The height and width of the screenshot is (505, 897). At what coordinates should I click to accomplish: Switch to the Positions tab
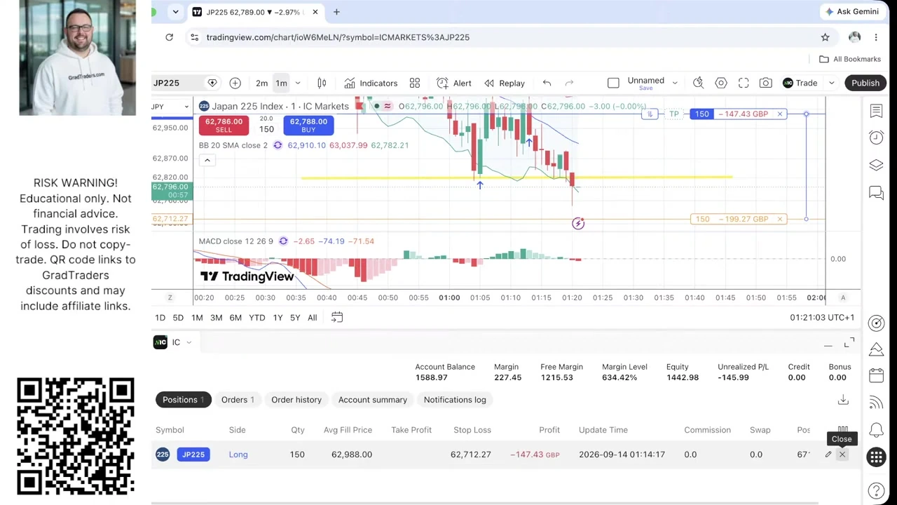point(183,400)
